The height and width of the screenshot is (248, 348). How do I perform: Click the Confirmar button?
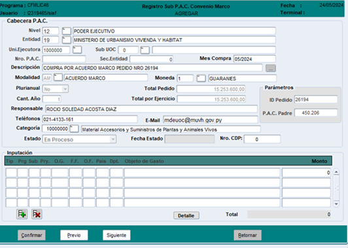pos(31,235)
